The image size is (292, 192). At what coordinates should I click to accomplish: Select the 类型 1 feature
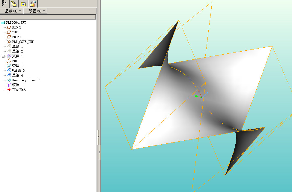17,66
